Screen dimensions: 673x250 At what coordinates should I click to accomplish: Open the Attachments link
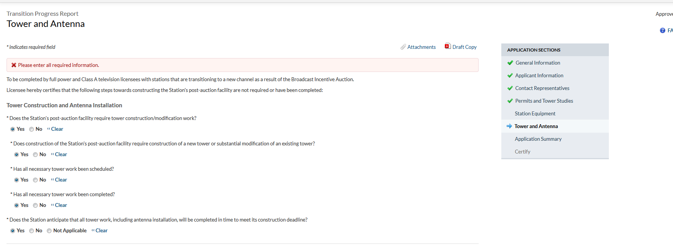coord(421,47)
